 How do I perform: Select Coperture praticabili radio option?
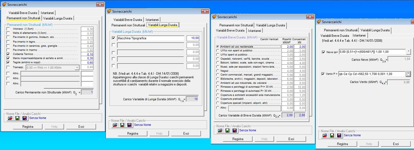tap(218, 99)
